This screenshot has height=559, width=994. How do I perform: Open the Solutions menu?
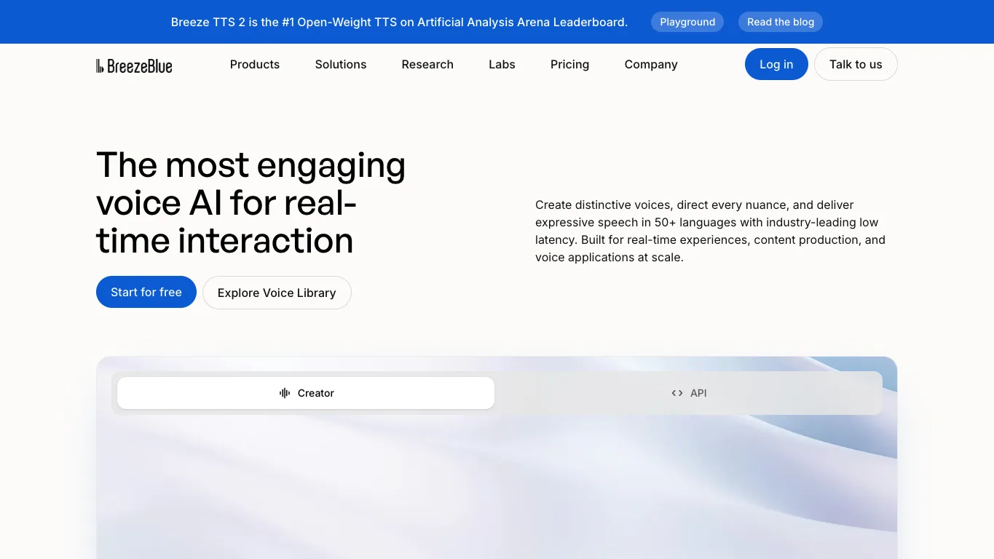click(x=341, y=64)
